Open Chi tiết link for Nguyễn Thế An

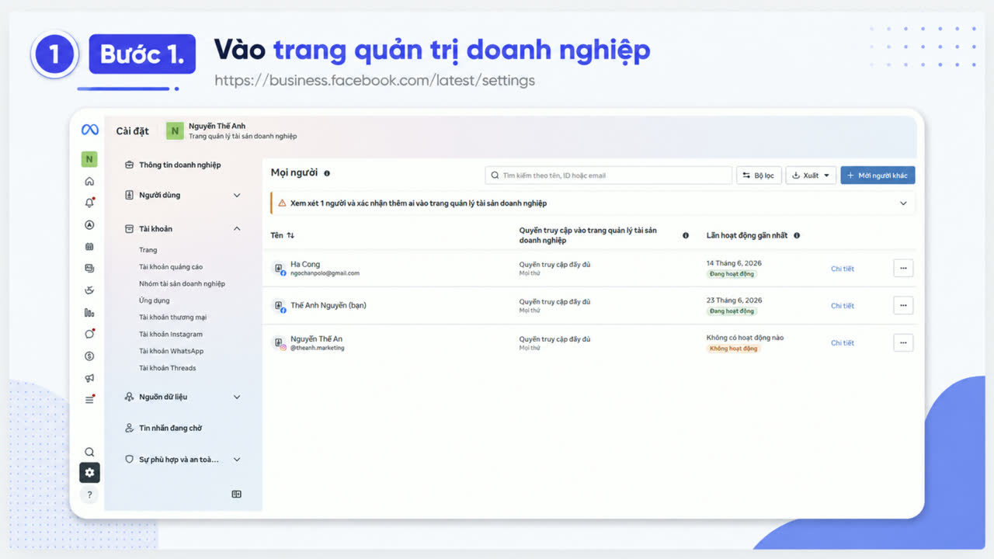pos(843,343)
